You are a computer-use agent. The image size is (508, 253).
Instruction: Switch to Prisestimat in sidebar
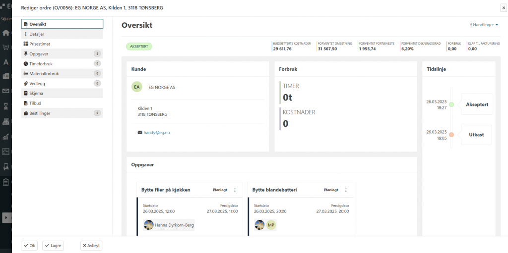pos(39,44)
